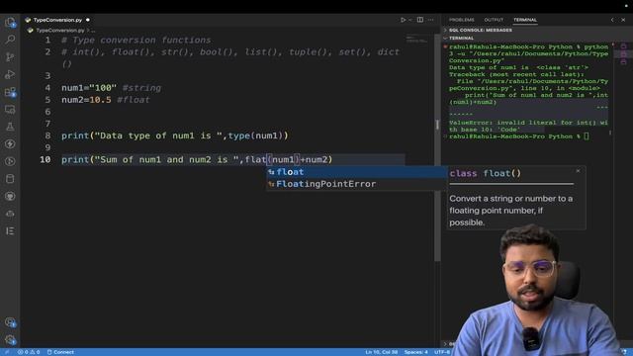The image size is (633, 356).
Task: Click the lightning bolt activity bar icon
Action: click(10, 144)
